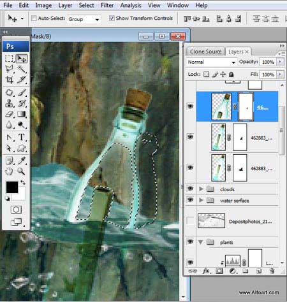Expand the clouds group
287x302 pixels.
(201, 189)
